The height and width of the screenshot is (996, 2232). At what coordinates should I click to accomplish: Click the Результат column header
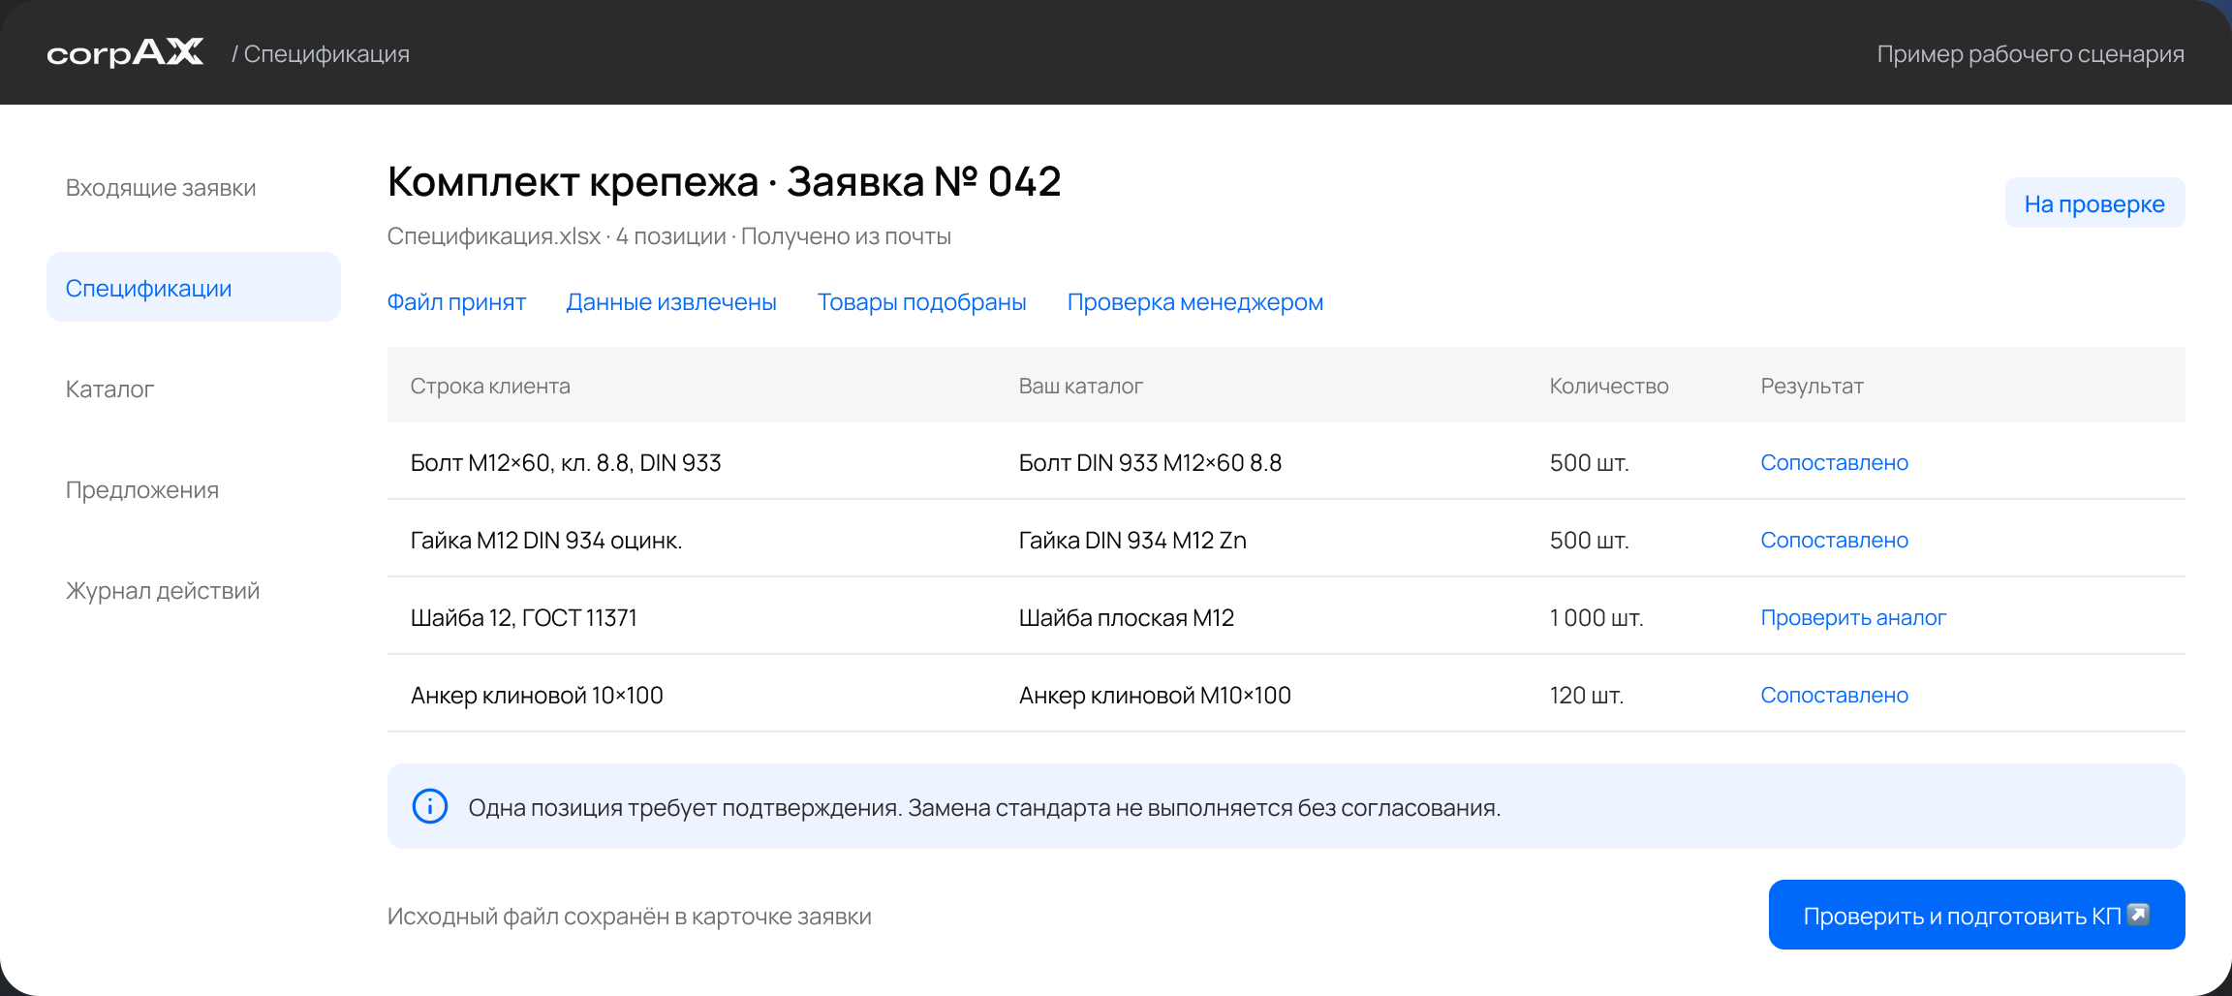pos(1813,386)
